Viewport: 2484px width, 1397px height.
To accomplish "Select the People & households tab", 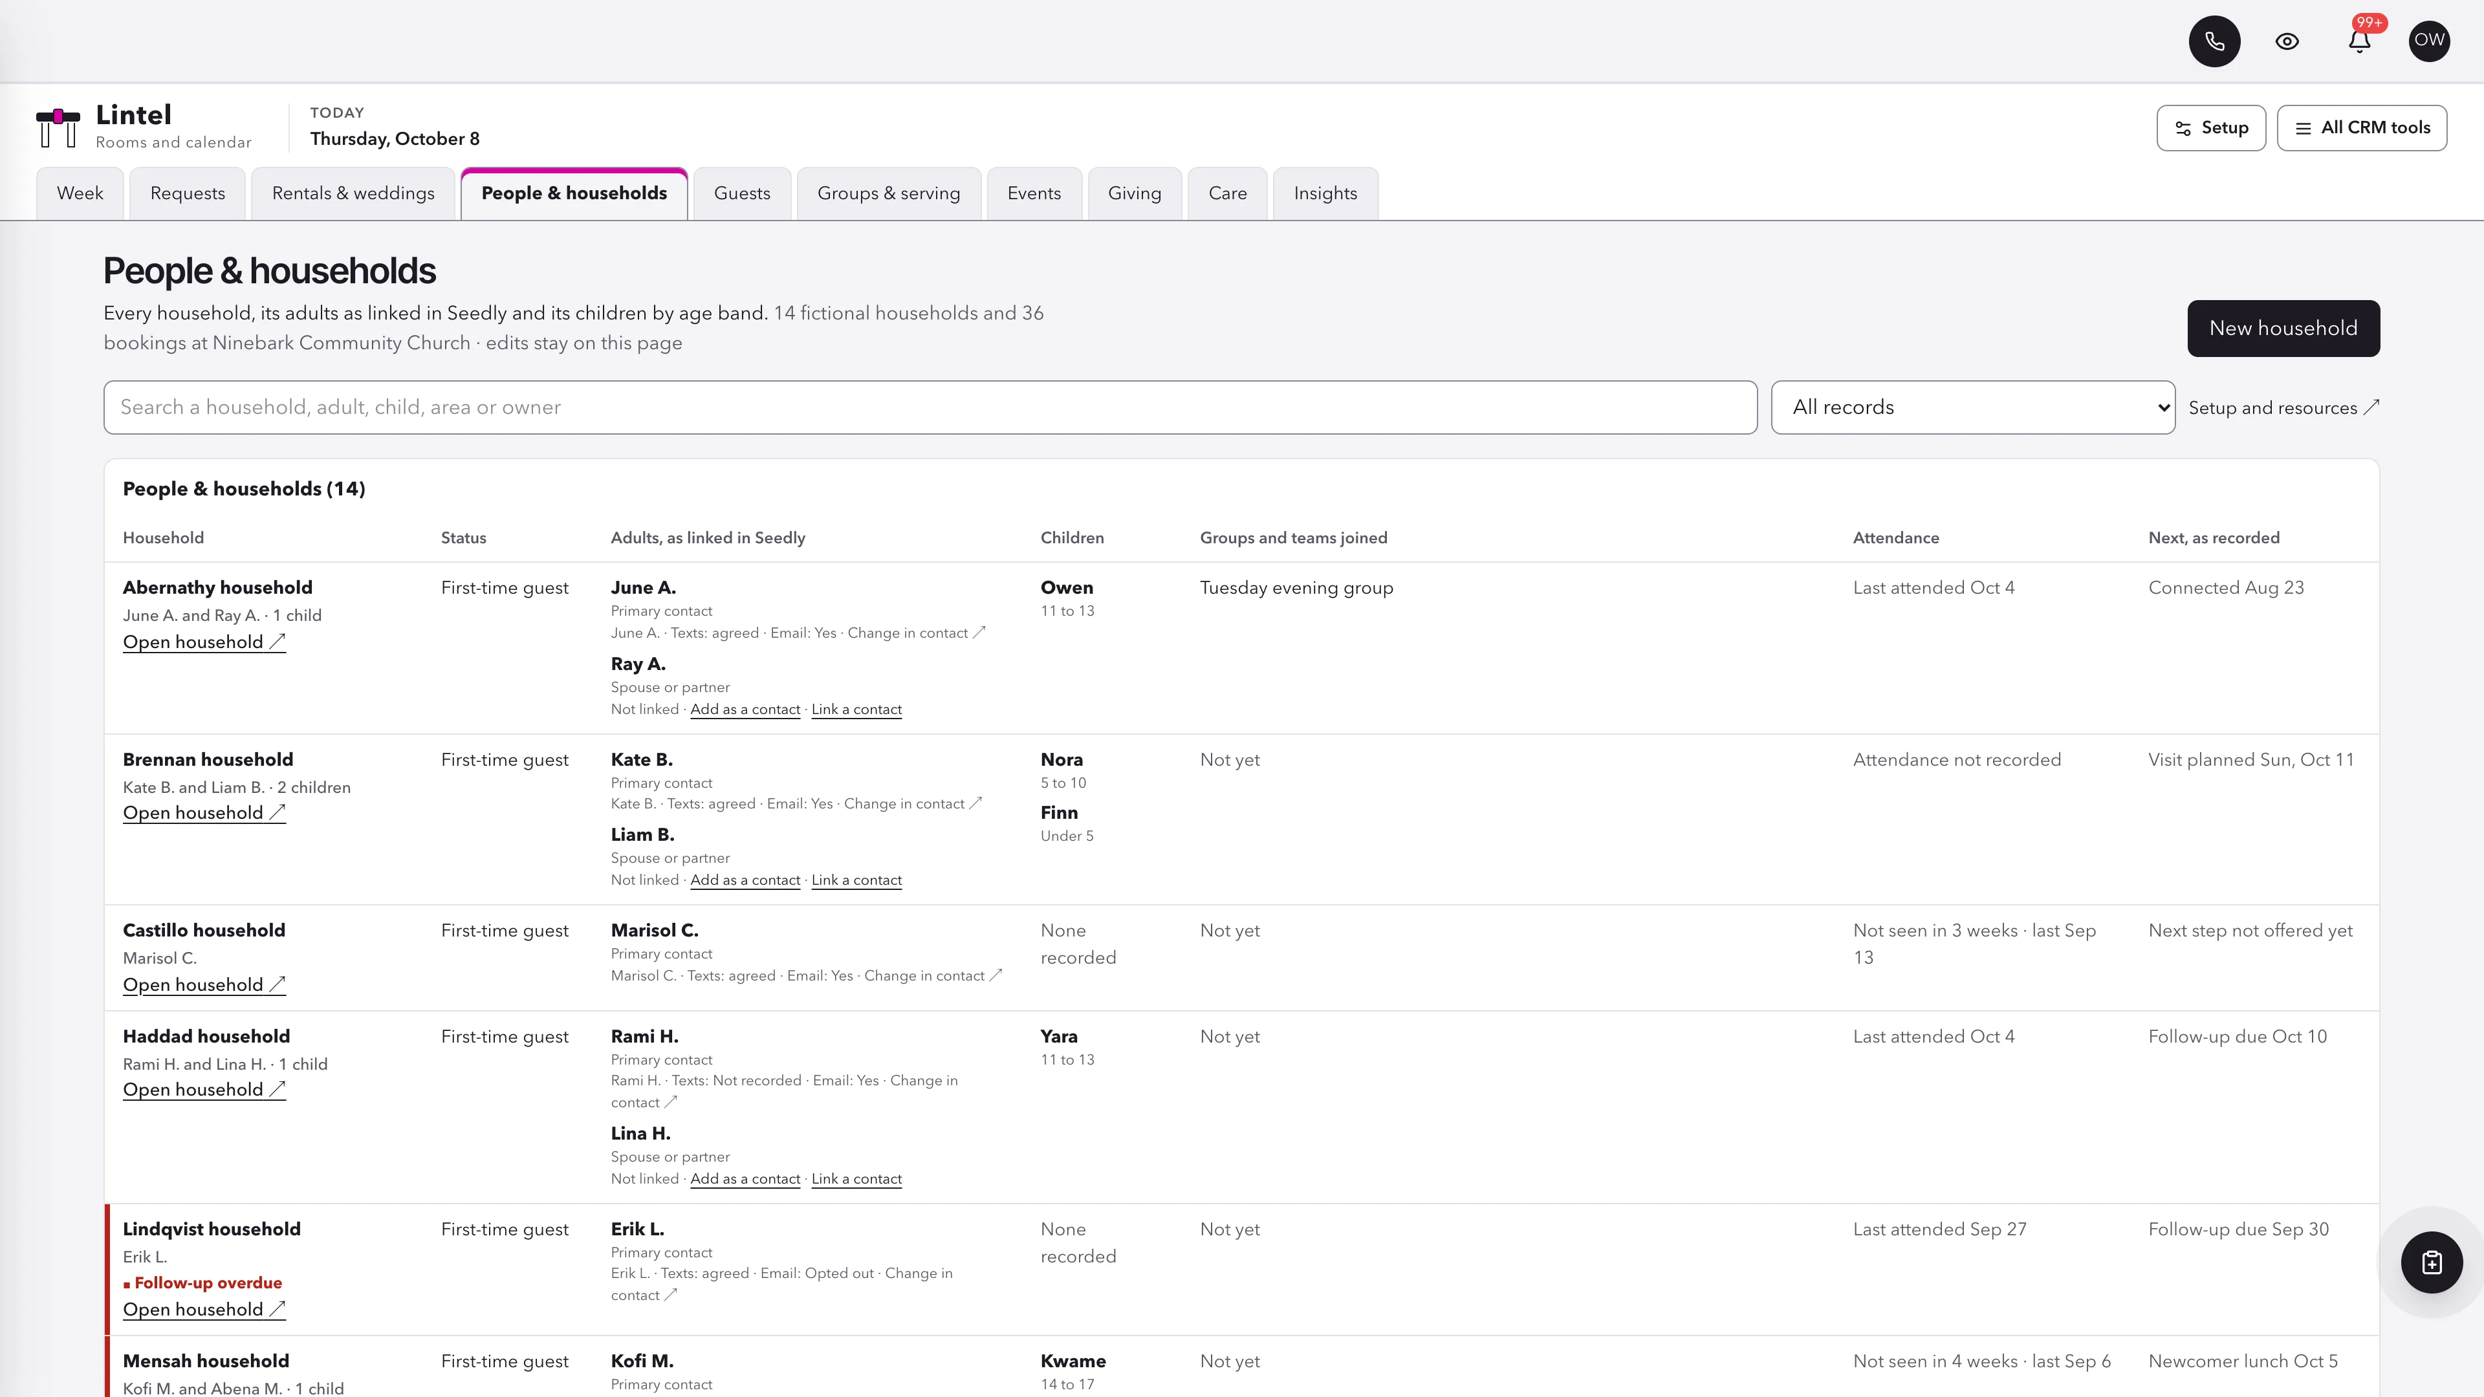I will coord(574,194).
